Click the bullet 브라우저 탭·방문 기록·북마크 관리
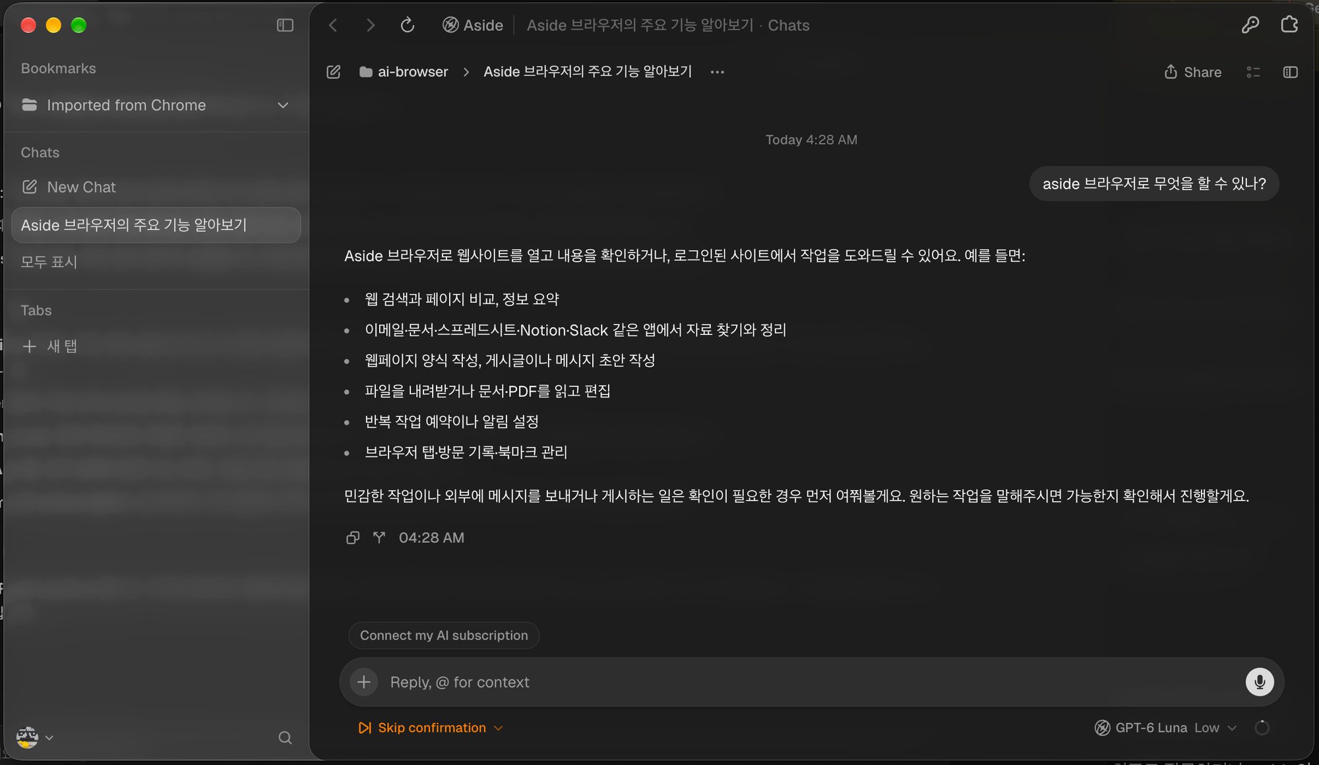The width and height of the screenshot is (1319, 765). [466, 452]
